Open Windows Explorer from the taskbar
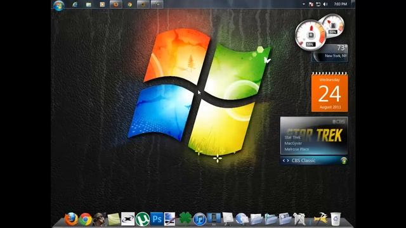 pos(89,4)
